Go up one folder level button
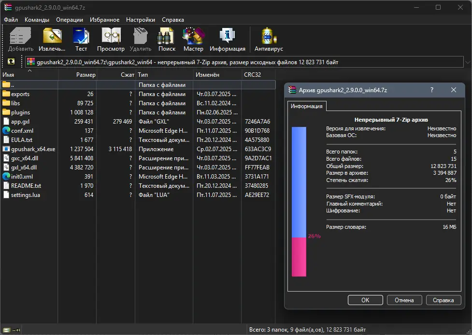The height and width of the screenshot is (335, 472). 11,62
